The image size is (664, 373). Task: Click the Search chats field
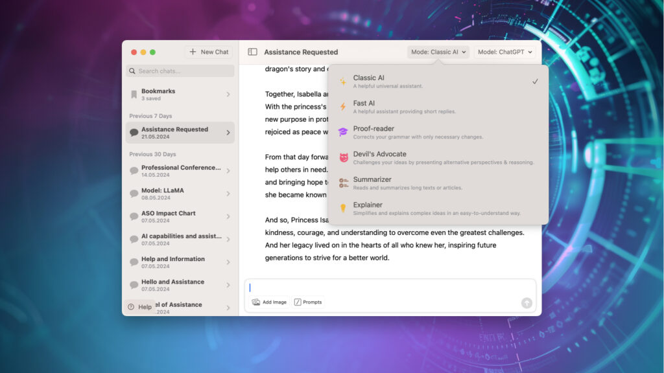point(180,71)
